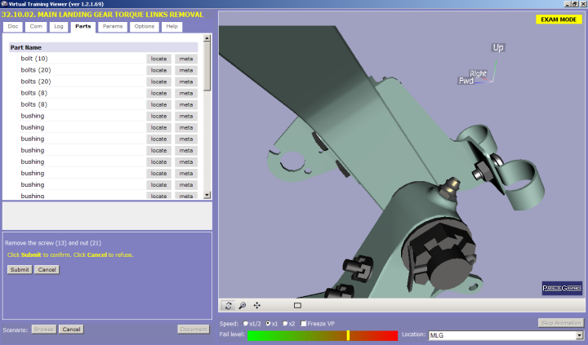Click the ParallelGraphics logo in viewport
This screenshot has width=588, height=345.
click(561, 288)
